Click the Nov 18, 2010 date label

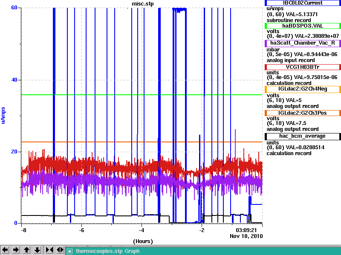pos(246,236)
